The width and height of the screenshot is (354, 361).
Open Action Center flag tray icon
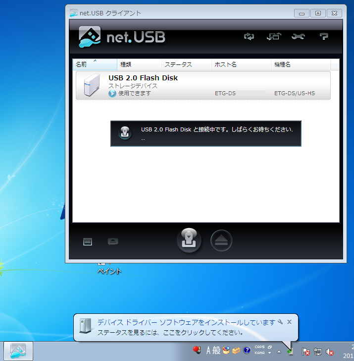306,351
